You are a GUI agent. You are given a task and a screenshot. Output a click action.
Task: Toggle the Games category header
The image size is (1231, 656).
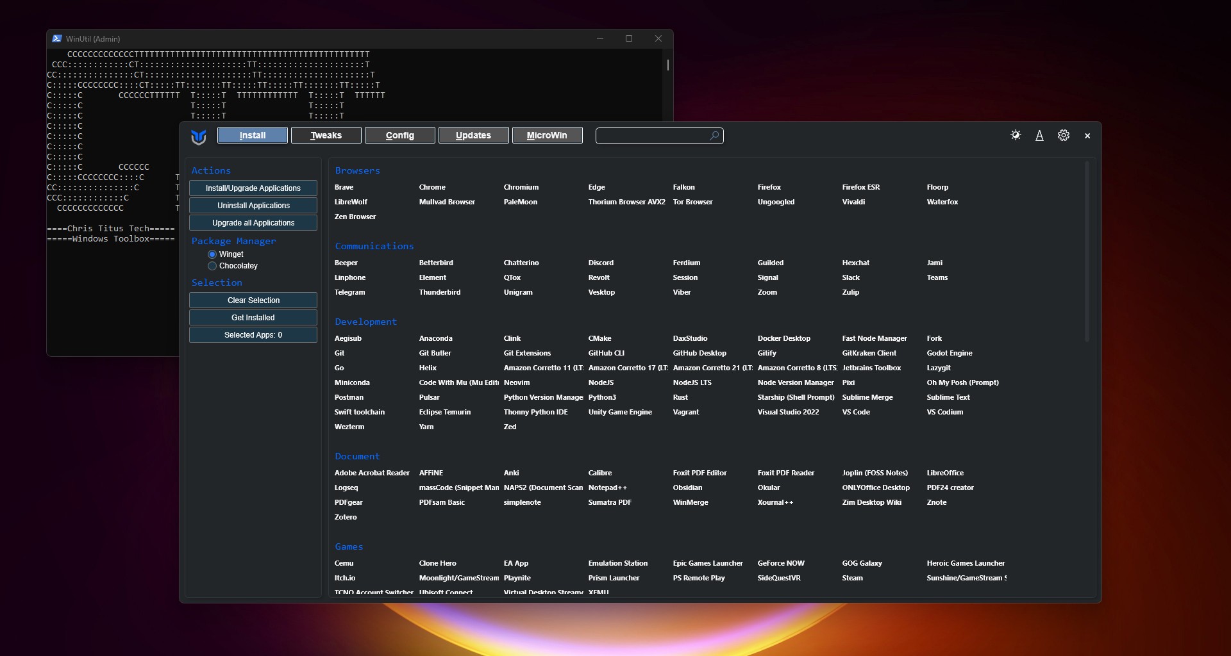tap(349, 546)
